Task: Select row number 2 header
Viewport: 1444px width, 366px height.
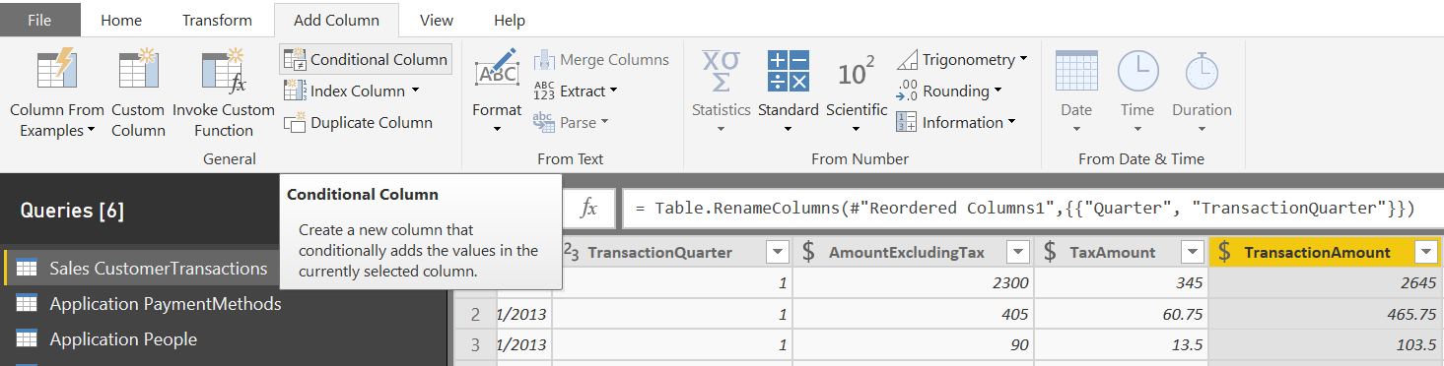Action: 475,315
